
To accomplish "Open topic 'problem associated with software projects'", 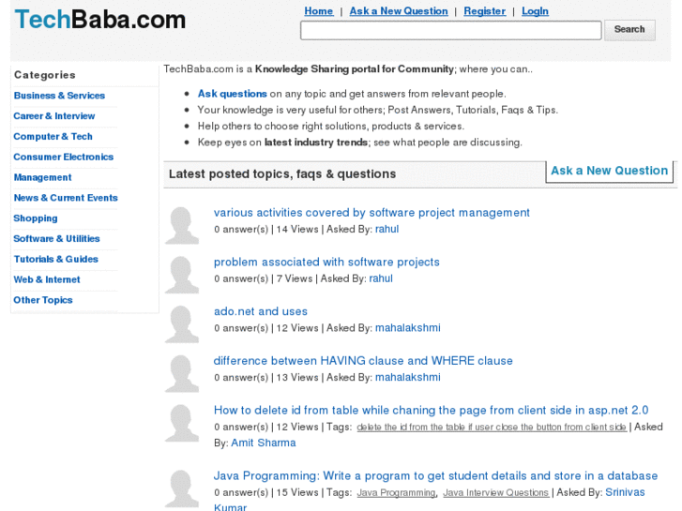I will tap(326, 263).
